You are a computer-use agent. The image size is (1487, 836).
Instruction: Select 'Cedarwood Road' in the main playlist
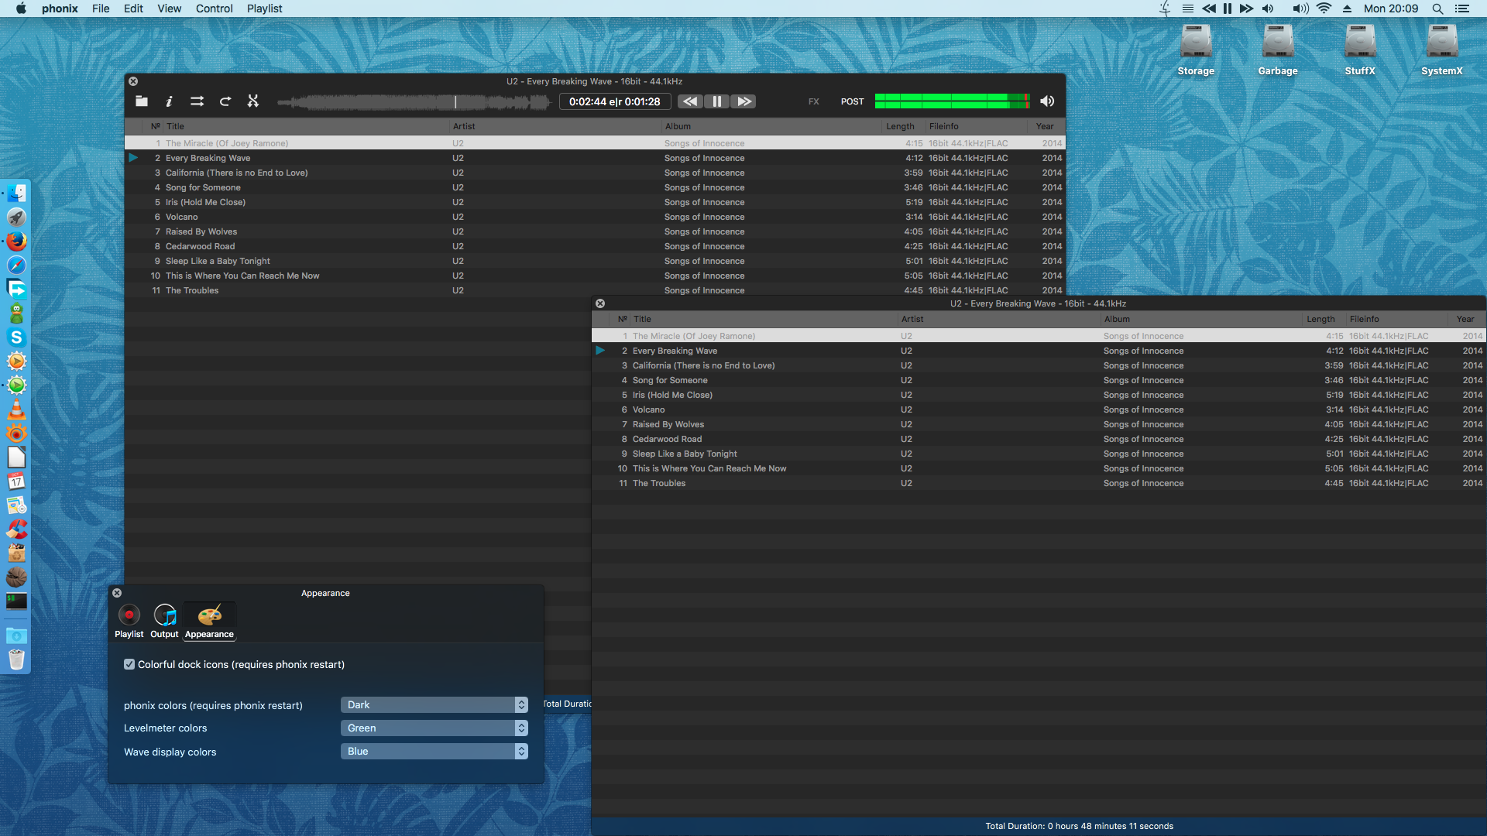(595, 246)
